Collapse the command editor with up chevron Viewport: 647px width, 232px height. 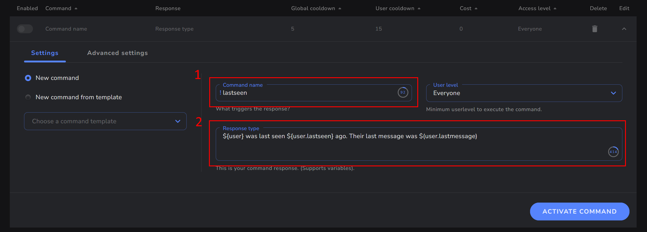(624, 29)
